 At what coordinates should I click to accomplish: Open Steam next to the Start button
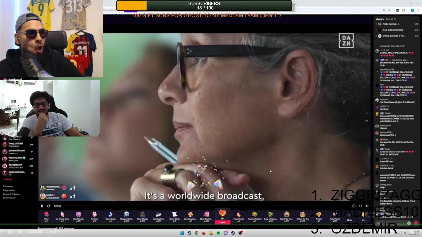(189, 233)
